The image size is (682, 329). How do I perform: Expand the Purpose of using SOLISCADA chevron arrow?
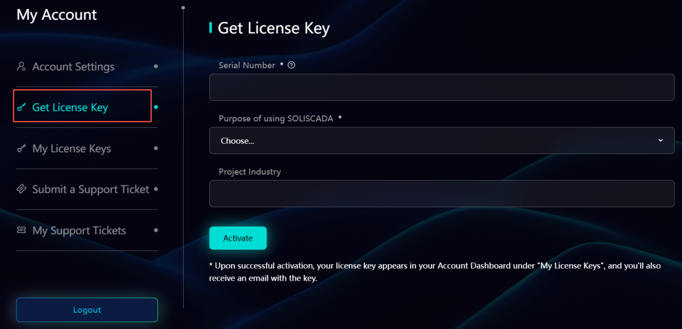tap(660, 141)
